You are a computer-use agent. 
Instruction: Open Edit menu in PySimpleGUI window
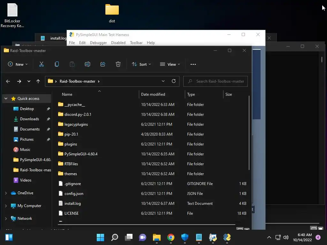click(82, 42)
